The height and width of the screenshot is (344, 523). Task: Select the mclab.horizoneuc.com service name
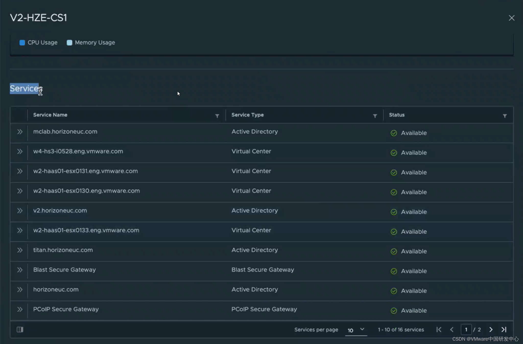coord(65,132)
